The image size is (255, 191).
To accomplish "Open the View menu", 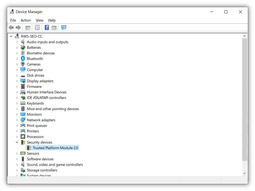I will tap(40, 20).
